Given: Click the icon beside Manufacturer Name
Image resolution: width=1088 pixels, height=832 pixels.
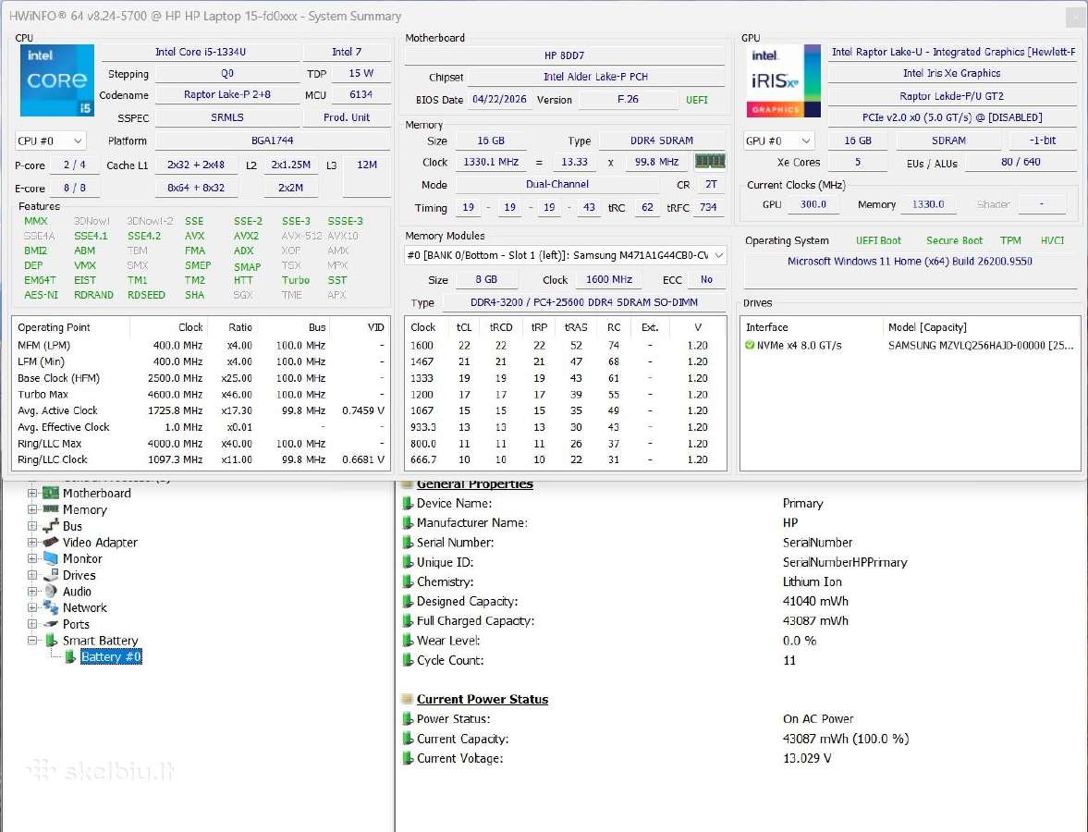Looking at the screenshot, I should [x=408, y=522].
